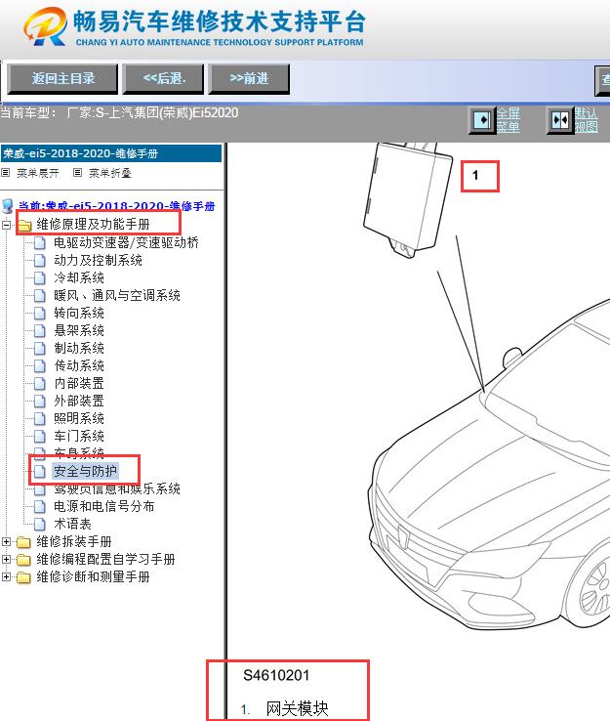The height and width of the screenshot is (721, 610).
Task: Open current manual link 当前:荣威-ei5-2018-2020
Action: click(117, 206)
